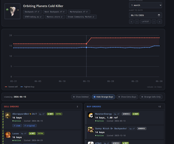The image size is (174, 144).
Task: Open the original link under 4ScrapyardBot listing
Action: click(x=30, y=126)
